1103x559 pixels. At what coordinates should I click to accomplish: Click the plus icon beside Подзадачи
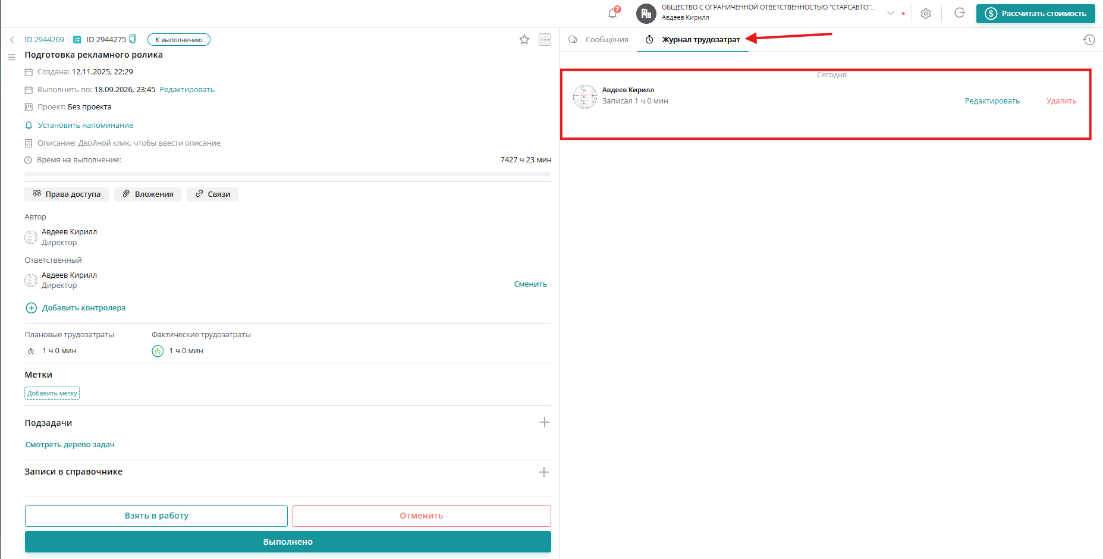[544, 422]
